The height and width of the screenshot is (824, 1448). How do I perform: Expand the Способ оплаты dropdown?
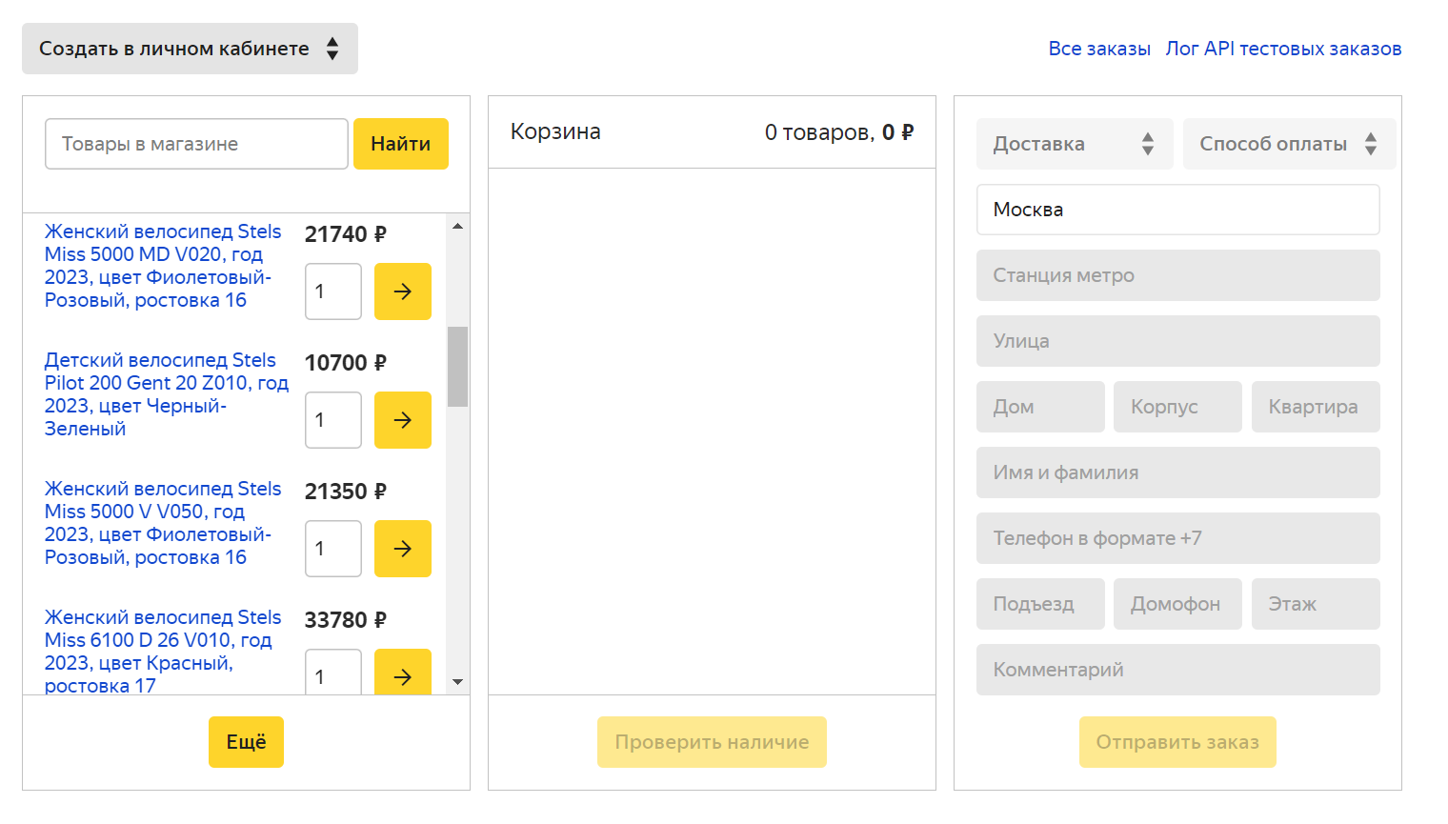click(1288, 144)
